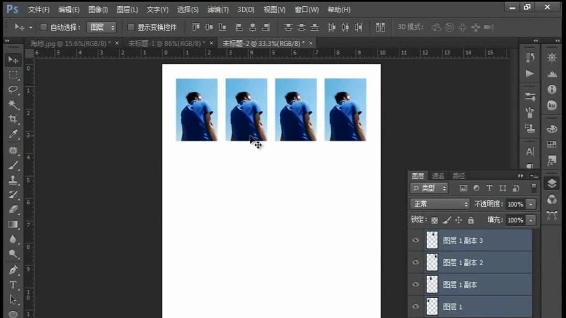566x318 pixels.
Task: Open the blend mode dropdown showing 正常
Action: (439, 203)
